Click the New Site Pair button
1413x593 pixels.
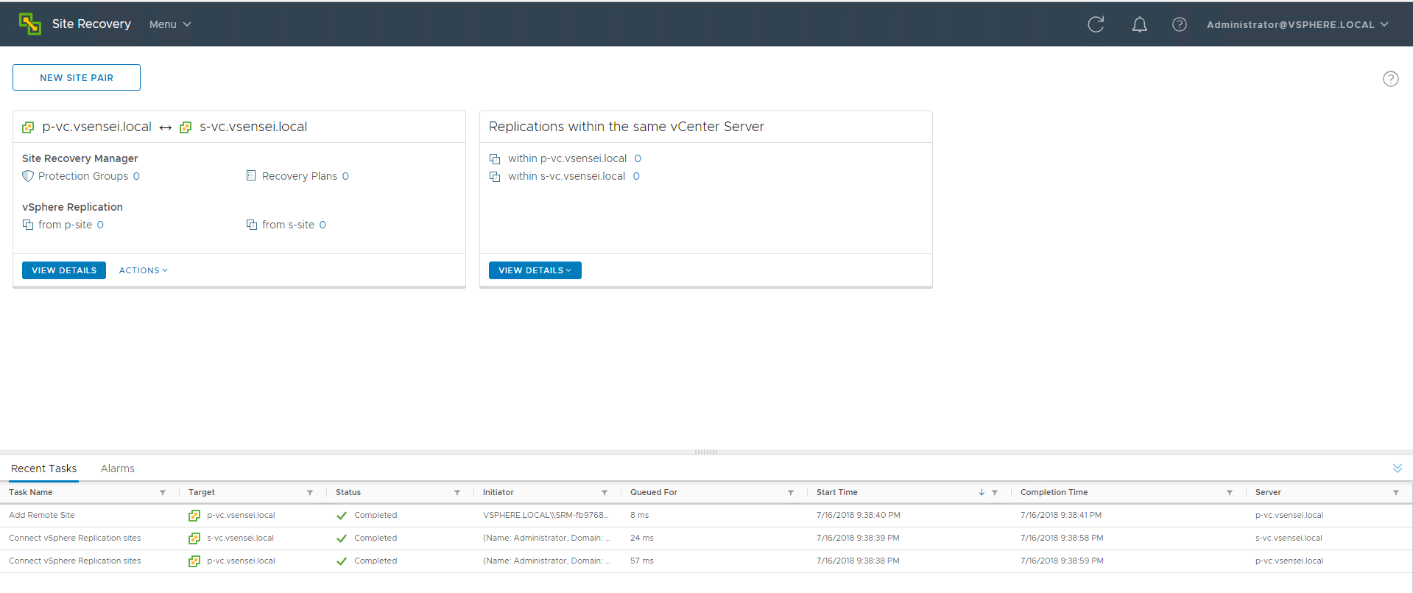tap(77, 77)
